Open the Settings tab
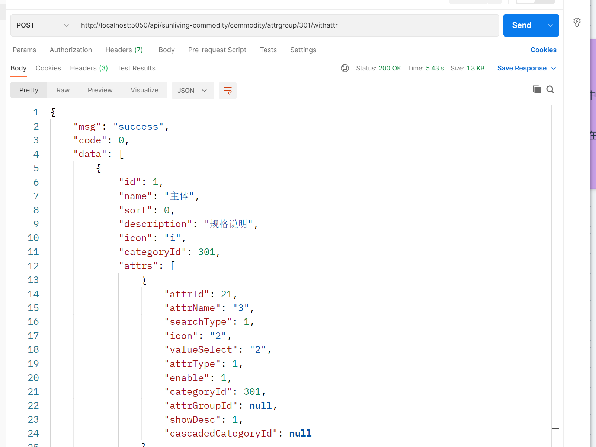Viewport: 596px width, 447px height. (x=303, y=50)
